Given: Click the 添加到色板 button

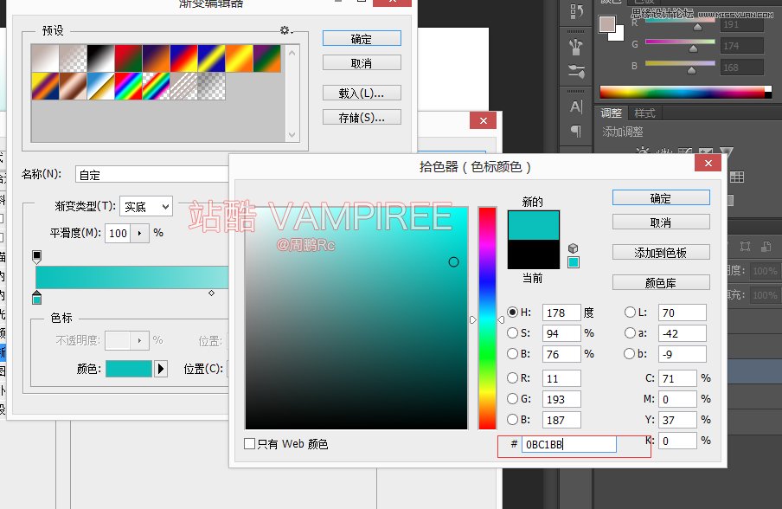Looking at the screenshot, I should pos(661,253).
